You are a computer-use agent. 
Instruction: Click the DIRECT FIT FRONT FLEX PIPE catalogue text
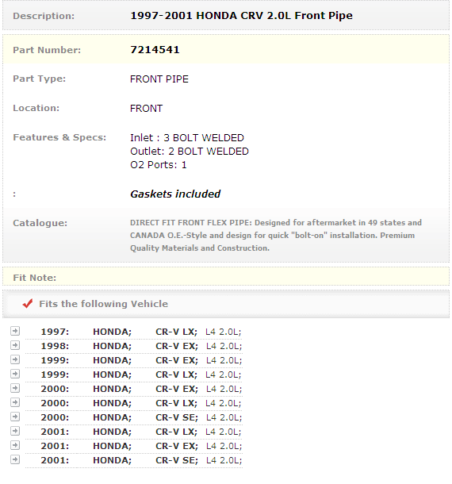tap(276, 235)
